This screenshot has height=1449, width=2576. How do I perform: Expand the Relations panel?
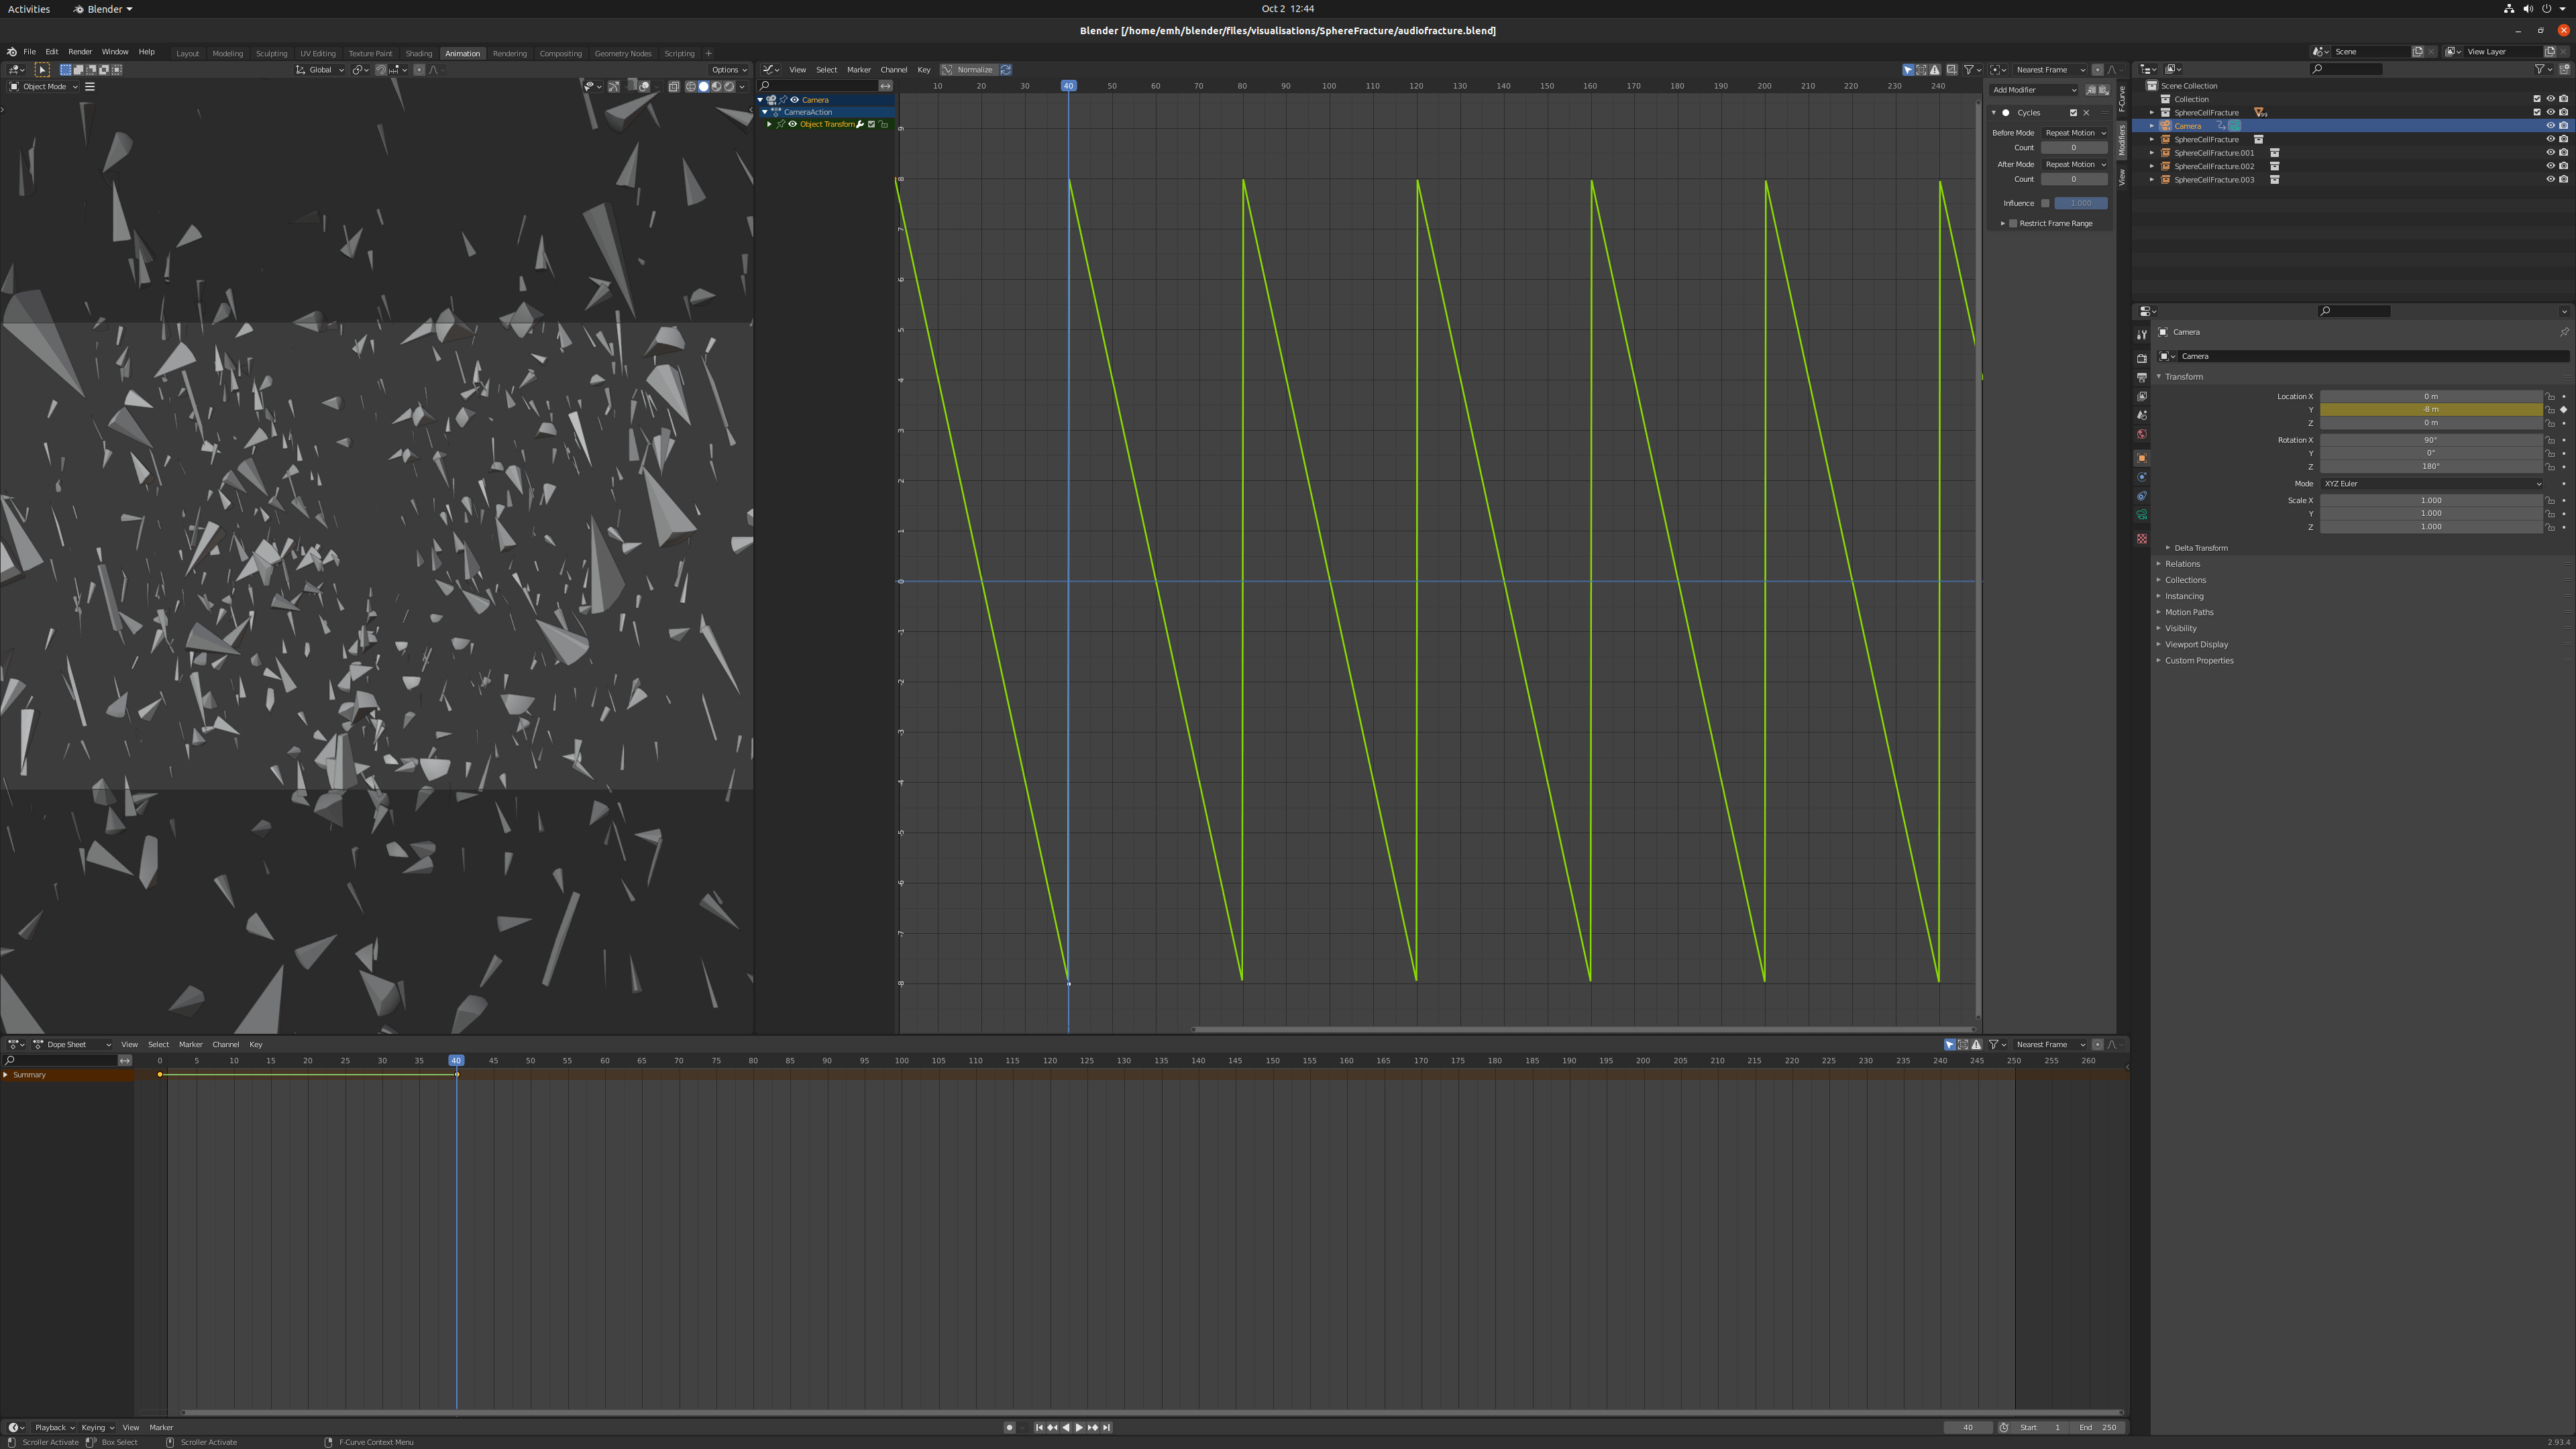tap(2182, 564)
